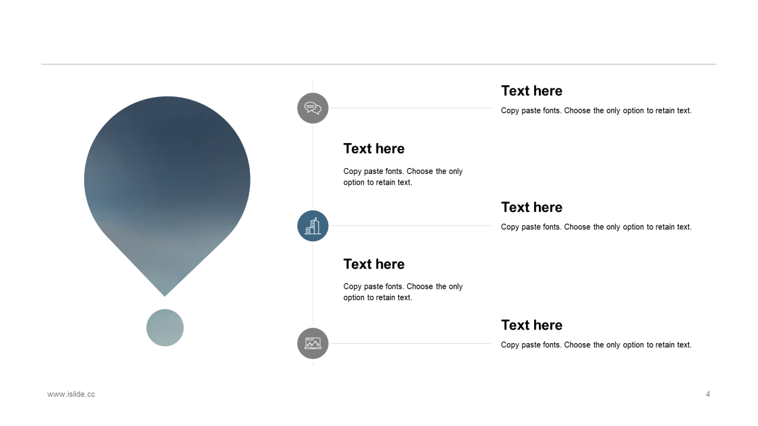Open the www.islide.cc footer link

(x=71, y=394)
